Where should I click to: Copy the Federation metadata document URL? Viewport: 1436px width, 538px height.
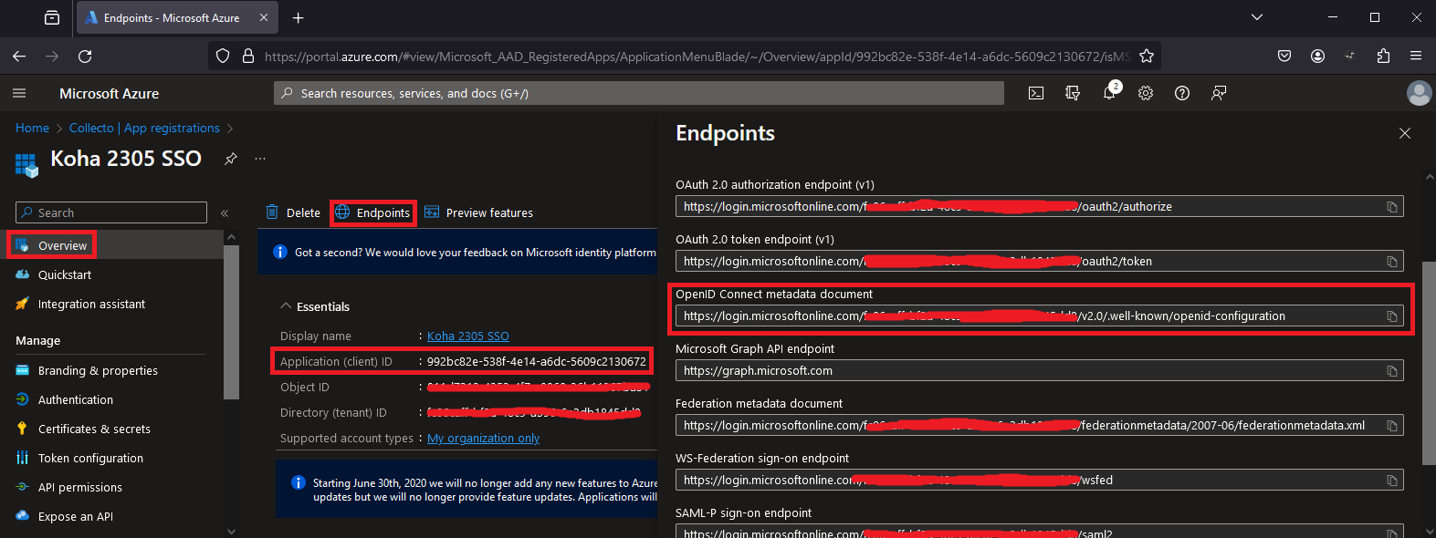pos(1392,426)
